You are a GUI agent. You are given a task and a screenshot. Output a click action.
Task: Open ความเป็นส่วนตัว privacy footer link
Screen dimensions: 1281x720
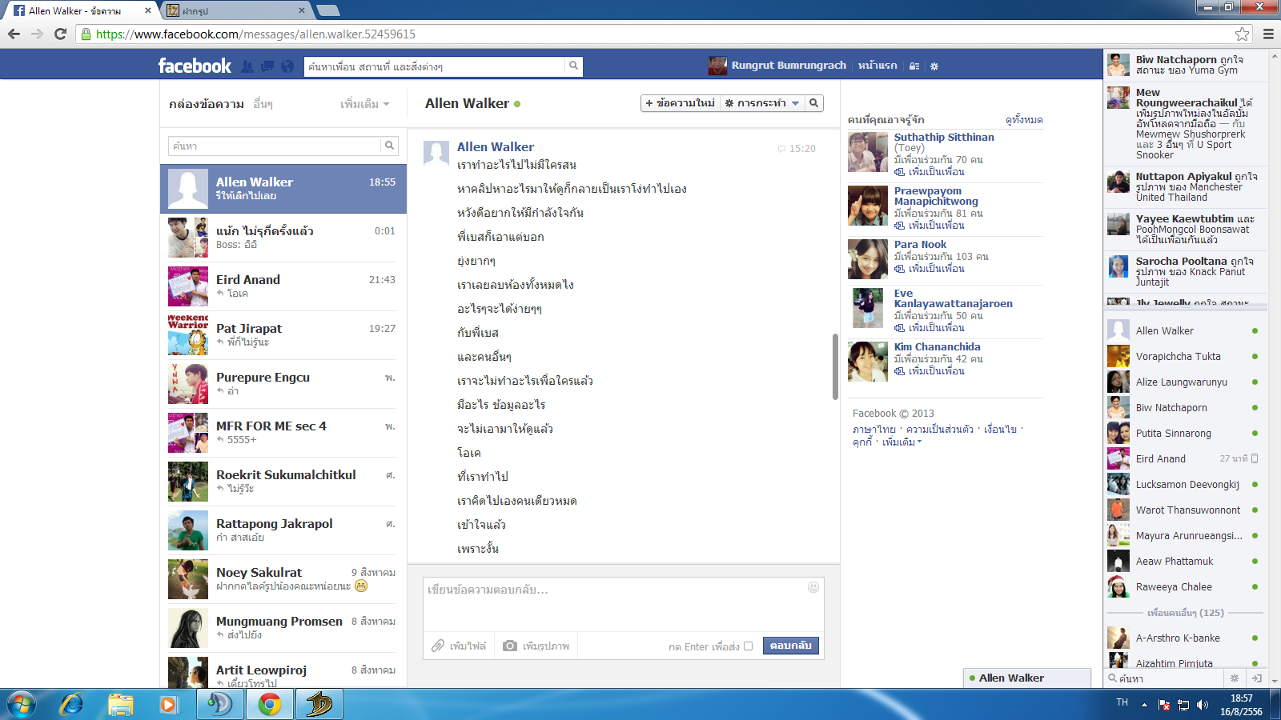pos(940,430)
